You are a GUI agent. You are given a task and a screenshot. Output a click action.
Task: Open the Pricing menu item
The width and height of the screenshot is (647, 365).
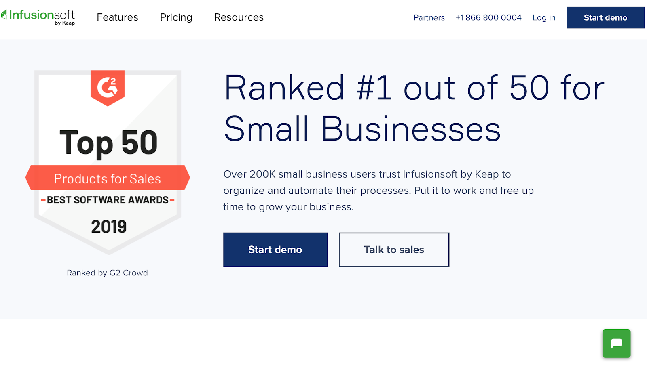tap(176, 17)
